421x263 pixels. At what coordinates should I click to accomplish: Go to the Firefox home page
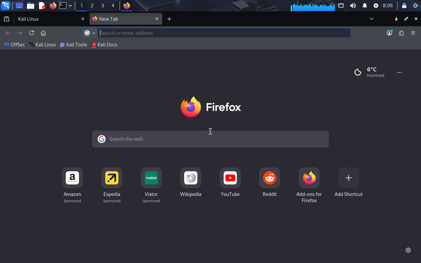point(43,33)
